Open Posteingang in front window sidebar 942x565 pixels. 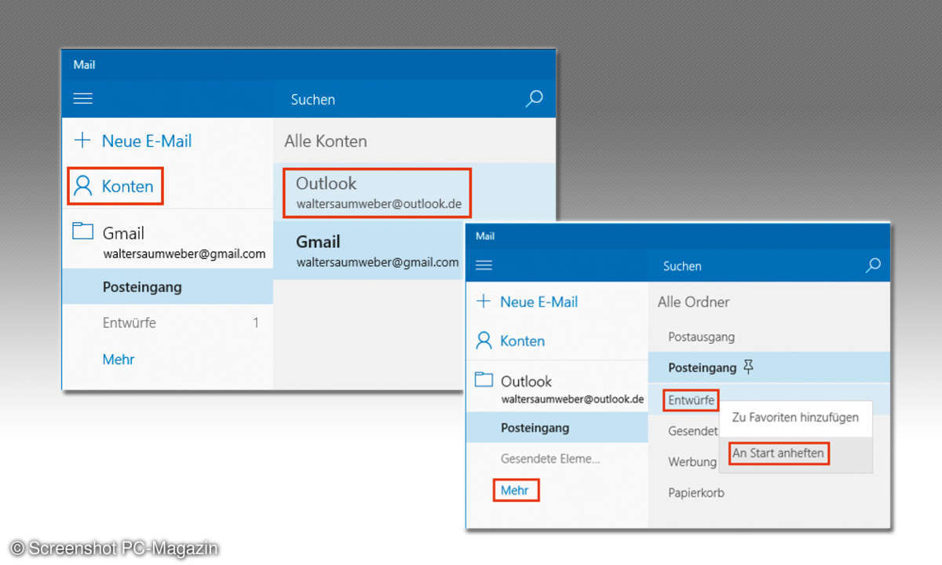coord(557,428)
